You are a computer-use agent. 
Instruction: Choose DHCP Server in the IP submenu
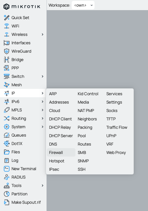pyautogui.click(x=61, y=136)
